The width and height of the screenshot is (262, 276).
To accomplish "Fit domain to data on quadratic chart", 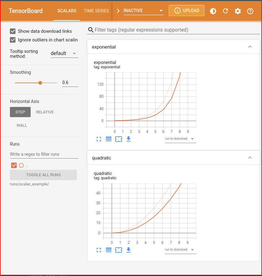I will tap(119, 250).
